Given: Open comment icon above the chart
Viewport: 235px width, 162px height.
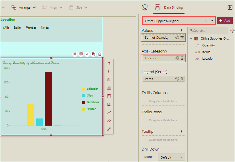Looking at the screenshot, I should tap(81, 54).
